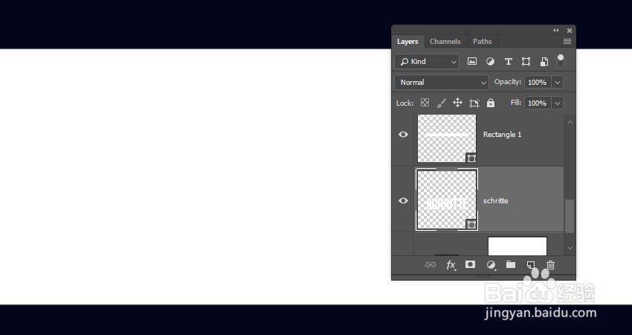
Task: Hide the schritte layer
Action: (403, 200)
